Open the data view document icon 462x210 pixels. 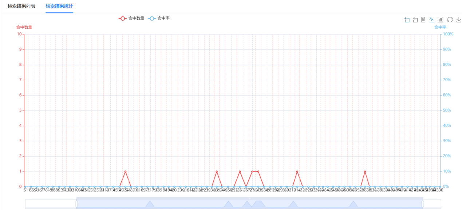coord(423,20)
